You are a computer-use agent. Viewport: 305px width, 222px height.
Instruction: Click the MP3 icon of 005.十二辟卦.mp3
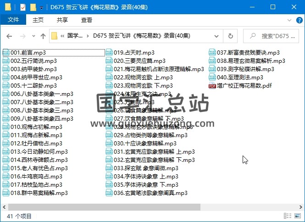point(6,86)
